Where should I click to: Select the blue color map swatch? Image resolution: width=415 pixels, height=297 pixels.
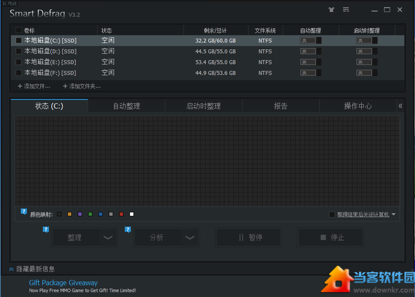tap(100, 214)
